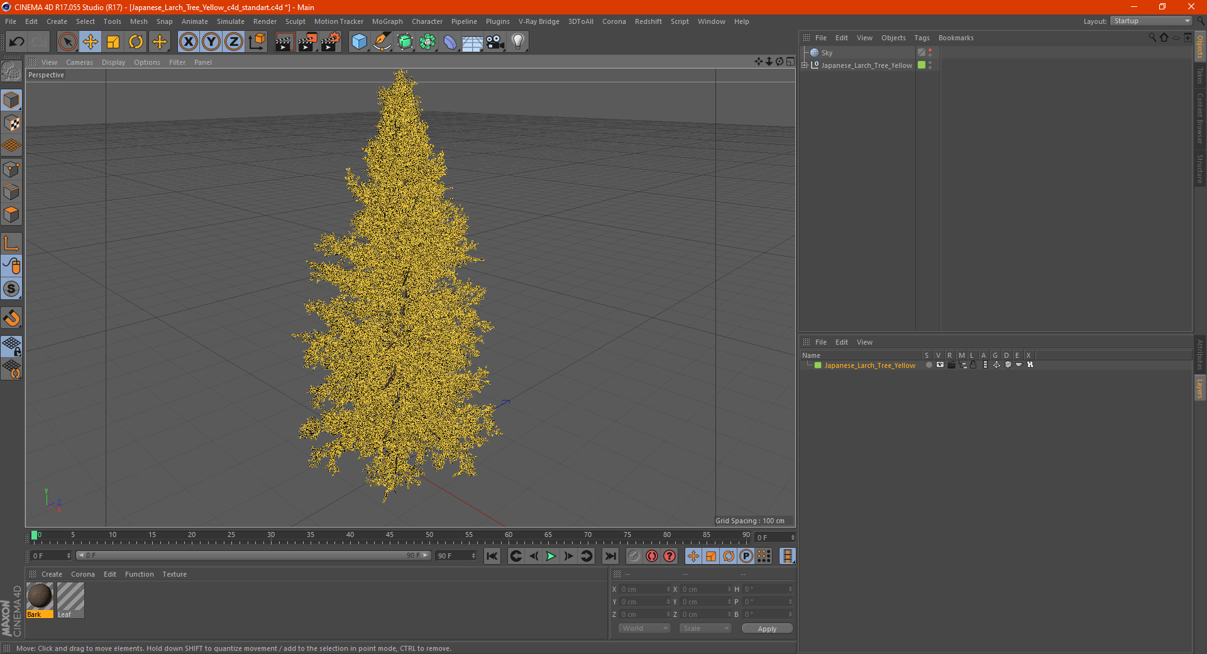Screen dimensions: 1207x654
Task: Select Points mode icon
Action: (11, 169)
